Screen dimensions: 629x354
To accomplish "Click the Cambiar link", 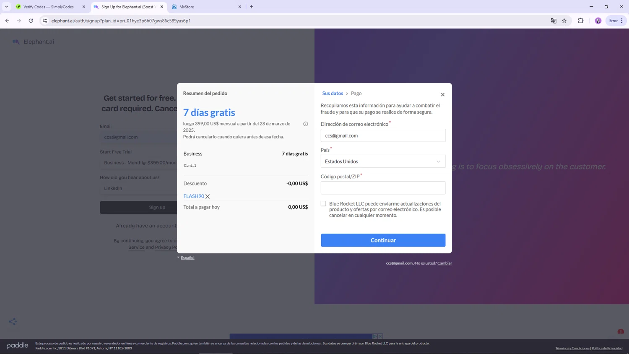I will pyautogui.click(x=444, y=263).
